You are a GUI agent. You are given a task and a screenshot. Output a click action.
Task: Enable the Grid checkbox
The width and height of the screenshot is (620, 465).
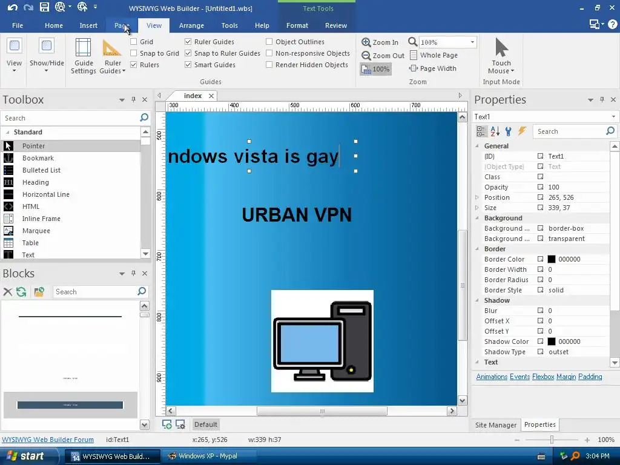(134, 42)
